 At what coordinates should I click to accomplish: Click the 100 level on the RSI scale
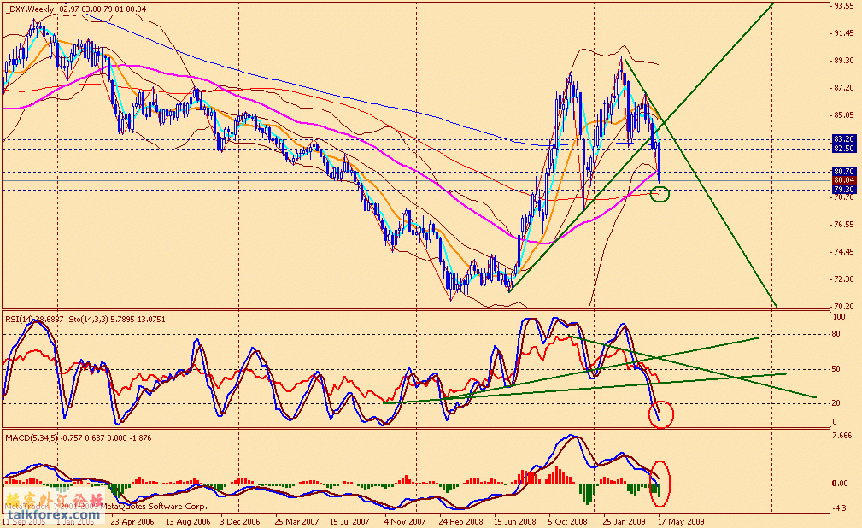[x=839, y=317]
